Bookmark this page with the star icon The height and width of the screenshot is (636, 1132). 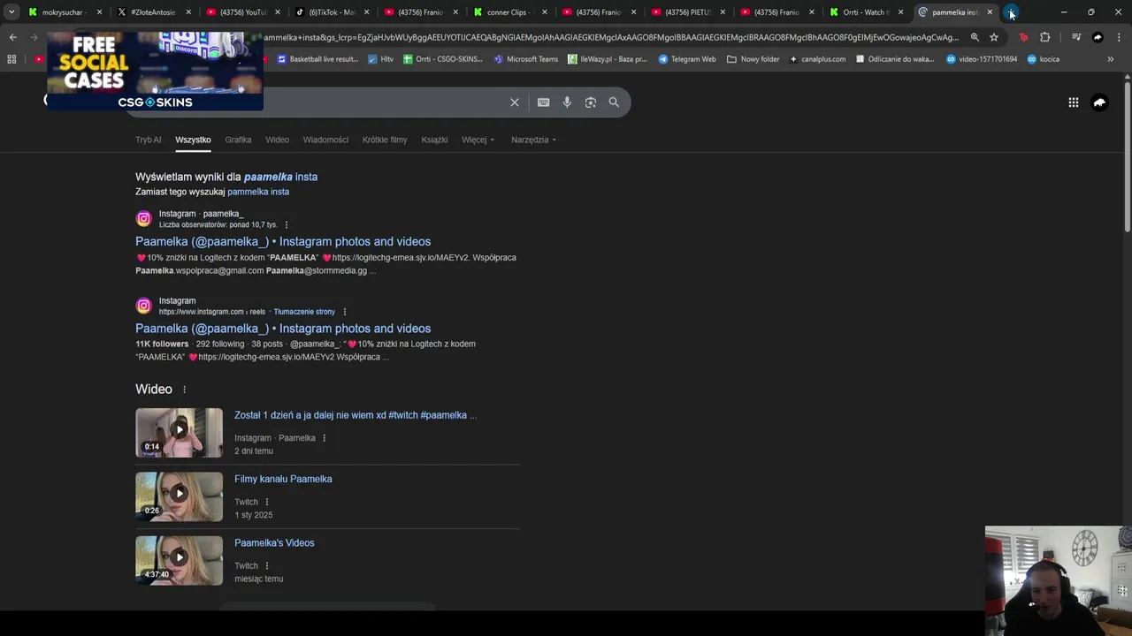(994, 37)
